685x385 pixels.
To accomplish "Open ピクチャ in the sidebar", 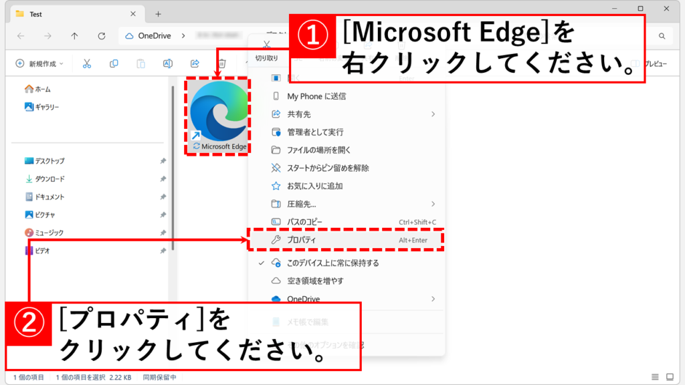I will tap(39, 215).
